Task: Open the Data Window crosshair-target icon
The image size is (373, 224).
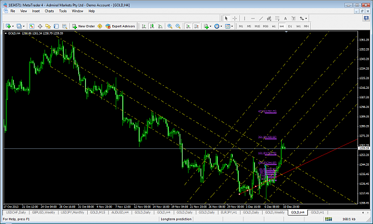Action: [40, 26]
